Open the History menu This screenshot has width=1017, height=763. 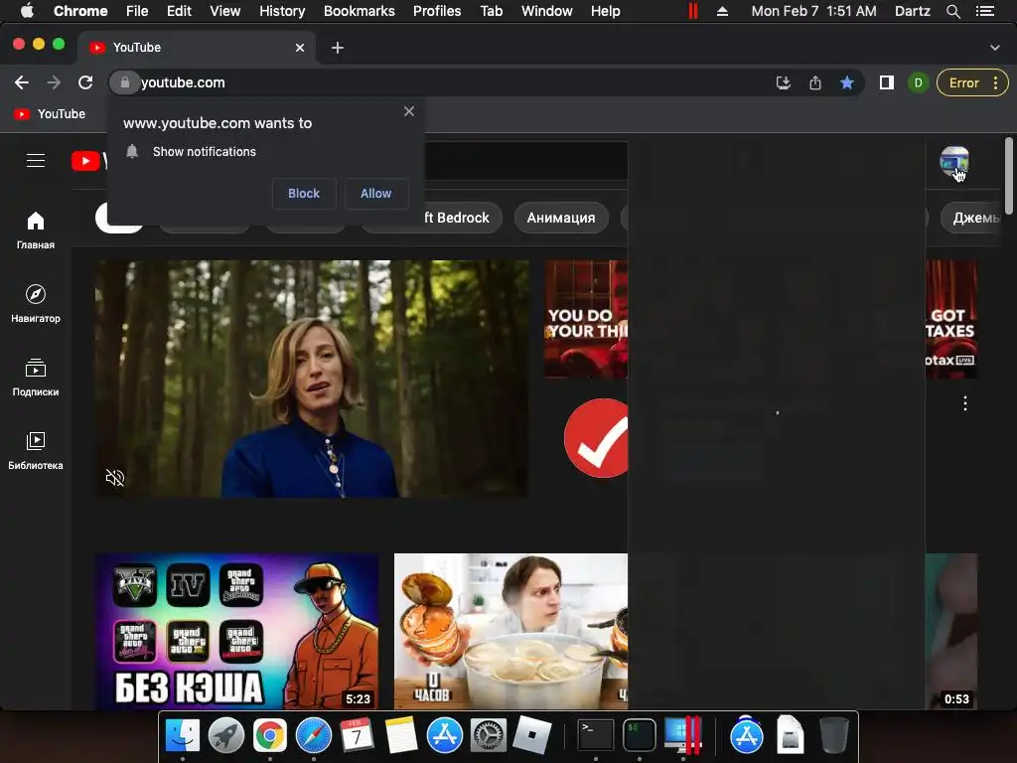click(281, 11)
